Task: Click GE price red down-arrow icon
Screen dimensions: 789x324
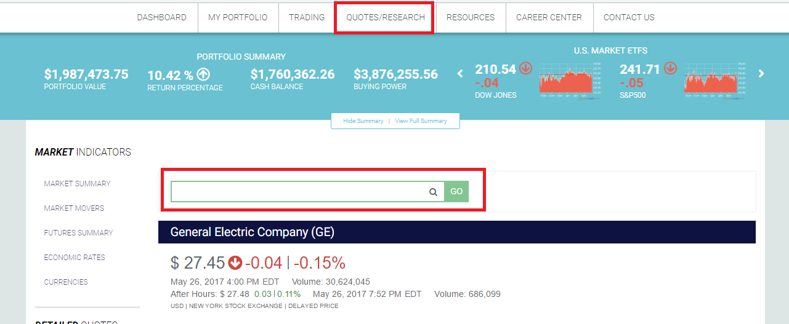Action: pos(235,263)
